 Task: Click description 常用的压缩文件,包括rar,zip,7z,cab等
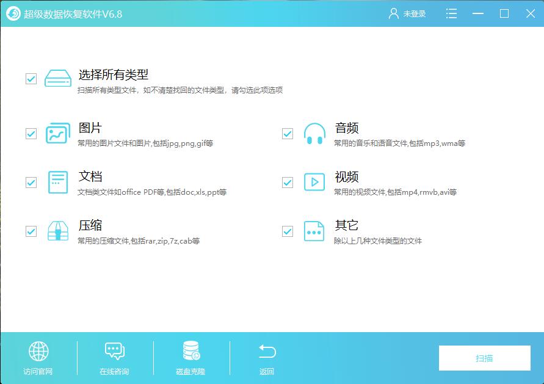[x=139, y=241]
